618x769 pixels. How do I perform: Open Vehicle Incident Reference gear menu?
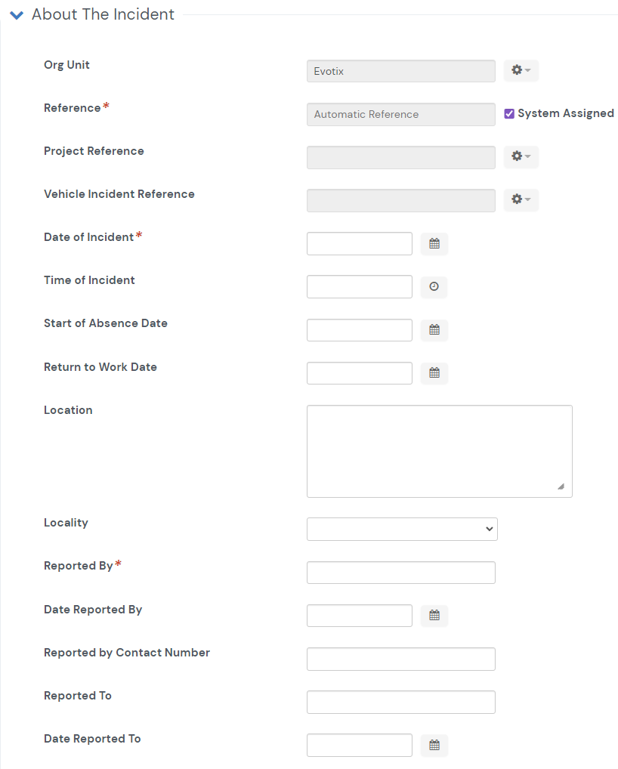coord(521,200)
